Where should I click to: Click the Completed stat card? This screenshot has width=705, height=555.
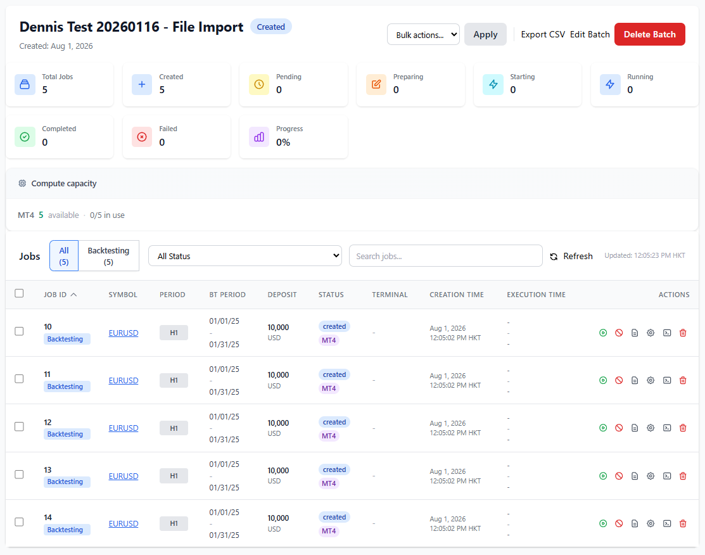60,137
